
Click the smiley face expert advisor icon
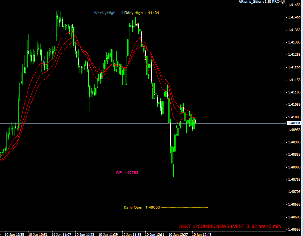pos(283,2)
